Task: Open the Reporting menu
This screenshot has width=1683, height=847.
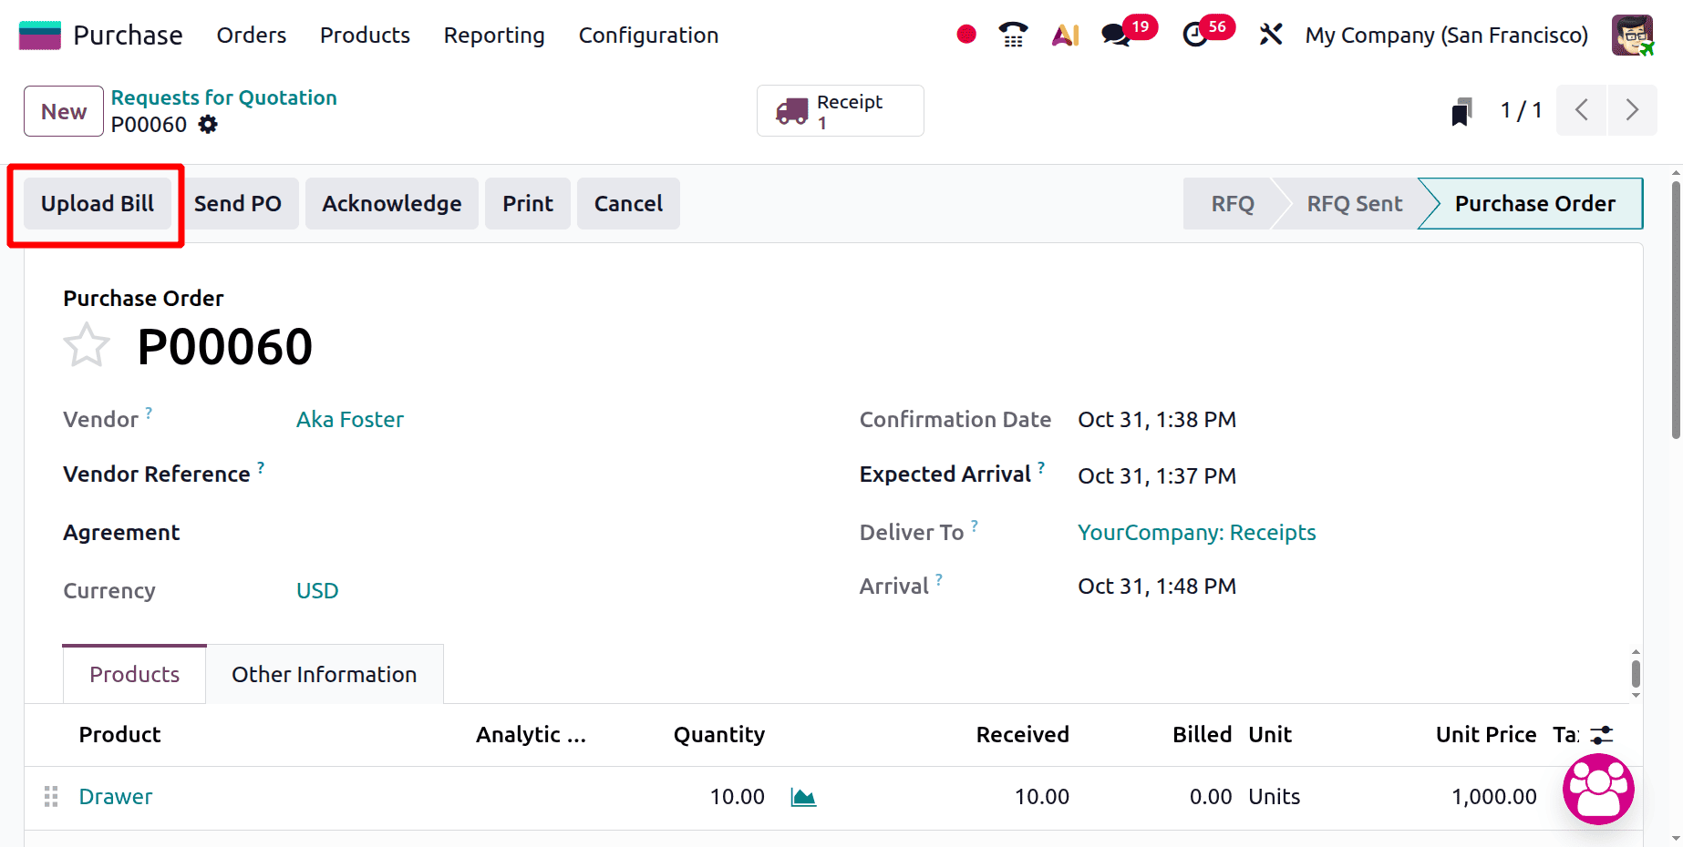Action: (493, 35)
